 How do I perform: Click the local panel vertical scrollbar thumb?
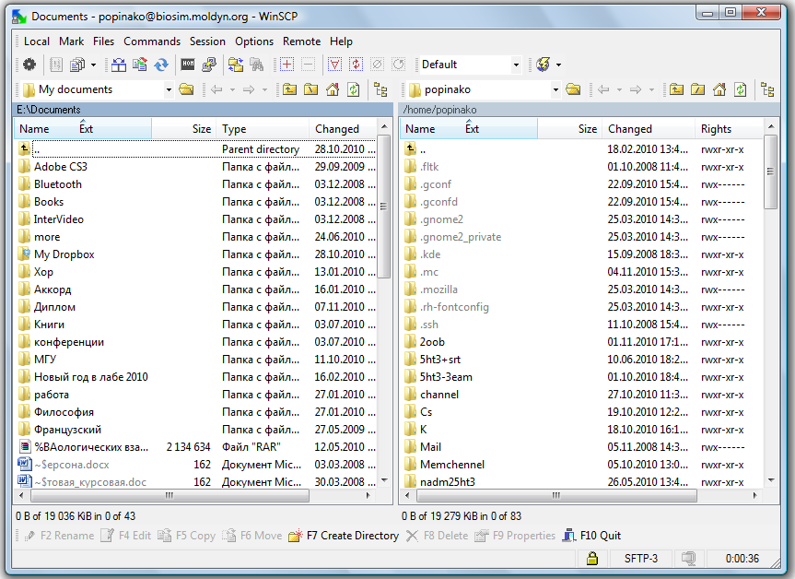384,207
